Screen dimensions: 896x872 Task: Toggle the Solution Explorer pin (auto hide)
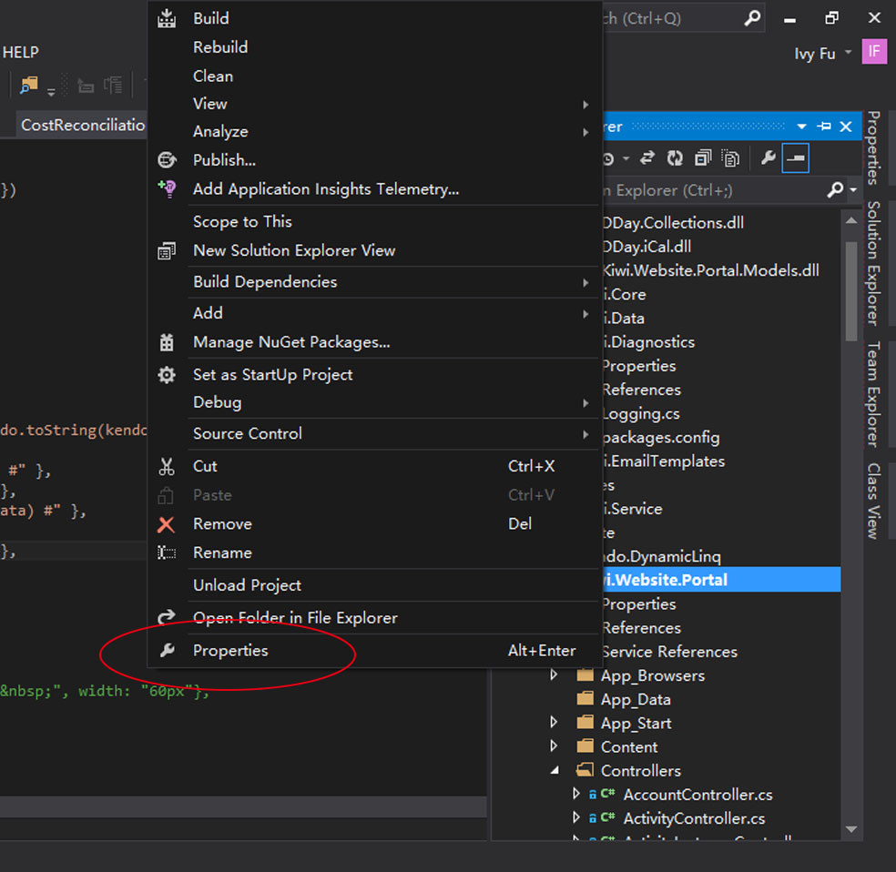click(824, 127)
